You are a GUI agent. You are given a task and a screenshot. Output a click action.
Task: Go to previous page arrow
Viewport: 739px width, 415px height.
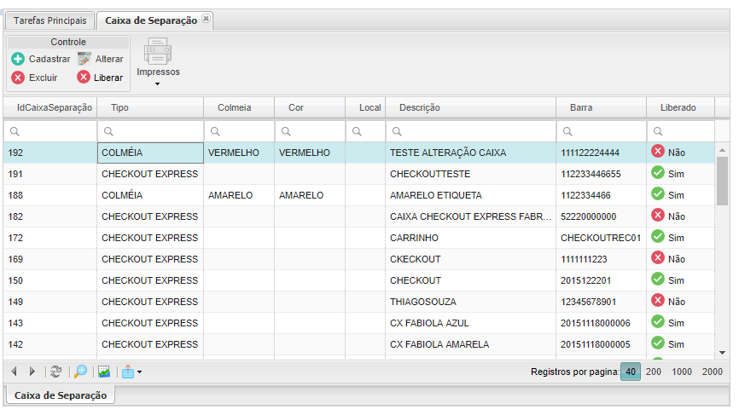[15, 372]
